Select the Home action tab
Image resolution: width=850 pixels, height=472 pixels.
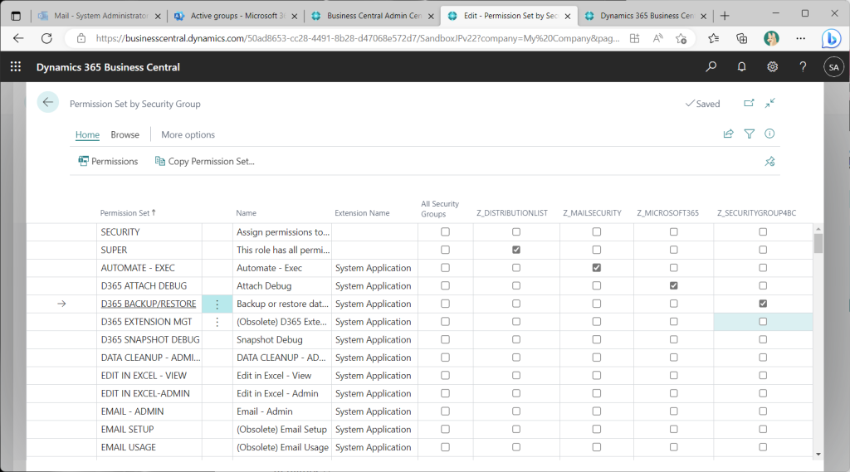click(87, 134)
